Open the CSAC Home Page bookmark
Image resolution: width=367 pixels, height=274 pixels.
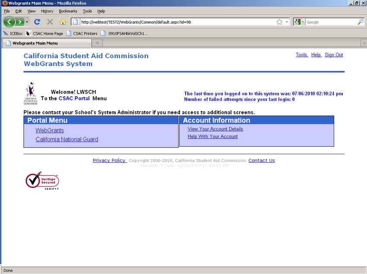click(x=45, y=34)
